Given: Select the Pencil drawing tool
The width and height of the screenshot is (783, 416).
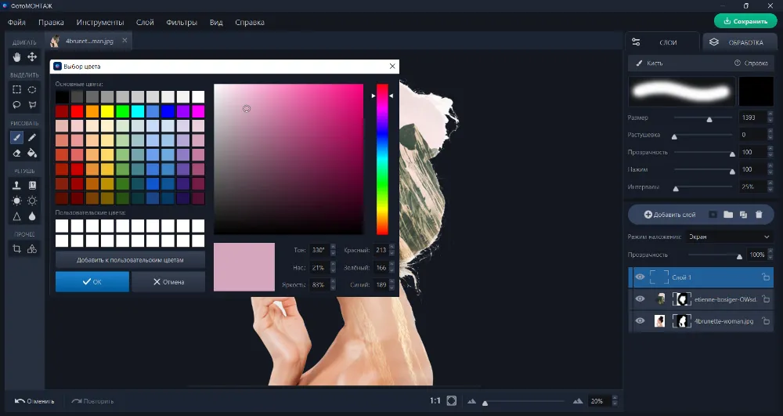Looking at the screenshot, I should pyautogui.click(x=32, y=137).
